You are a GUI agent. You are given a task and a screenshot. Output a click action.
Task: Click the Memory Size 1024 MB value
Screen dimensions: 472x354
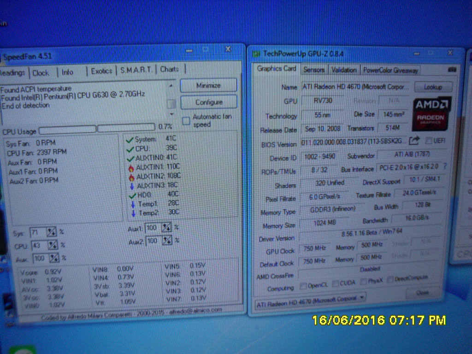click(324, 223)
